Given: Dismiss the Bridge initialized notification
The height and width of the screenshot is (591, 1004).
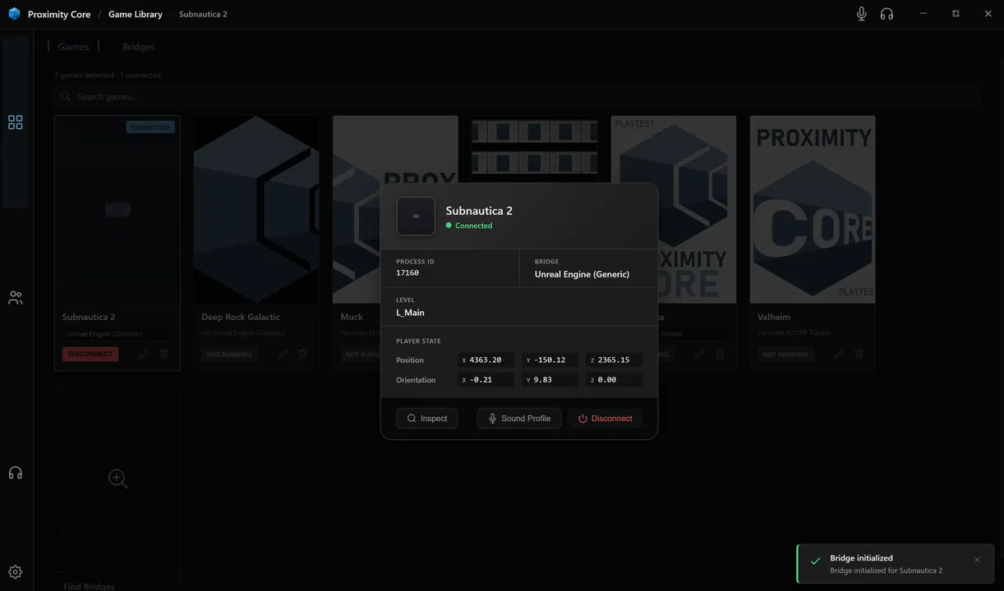Looking at the screenshot, I should (977, 560).
